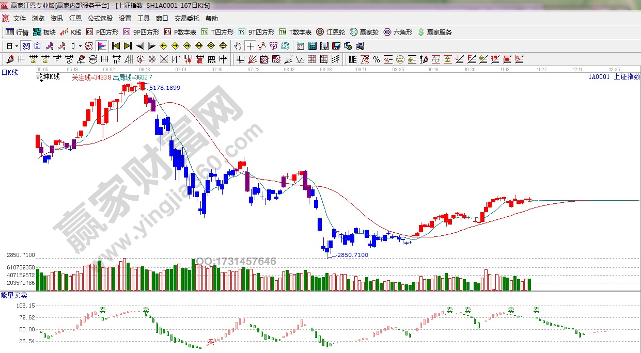Open the 公式选股 menu
Viewport: 641px width, 353px height.
pos(100,19)
